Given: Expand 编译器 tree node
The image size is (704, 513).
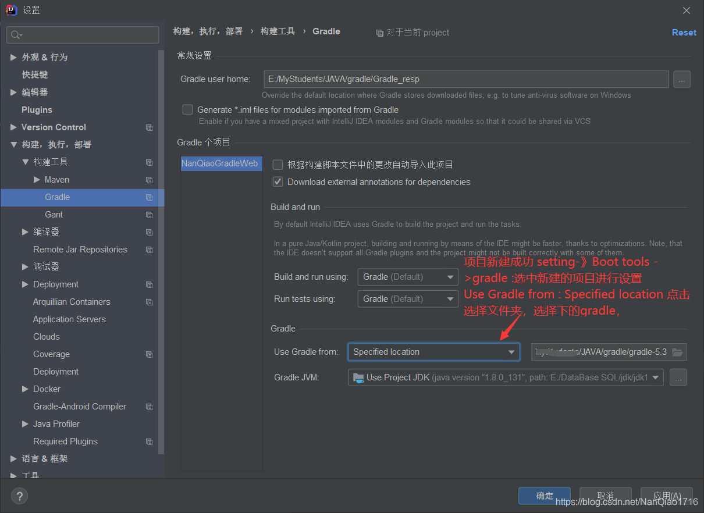Looking at the screenshot, I should coord(25,231).
